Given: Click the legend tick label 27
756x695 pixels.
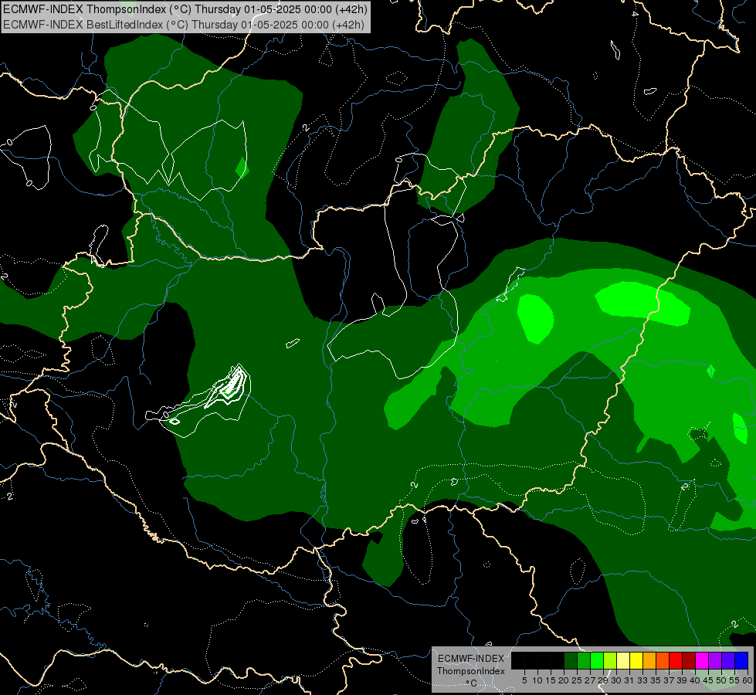Looking at the screenshot, I should (x=590, y=680).
